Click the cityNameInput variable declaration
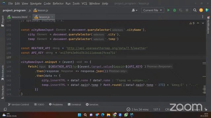Screen dimensions: 211x118 click(43, 30)
